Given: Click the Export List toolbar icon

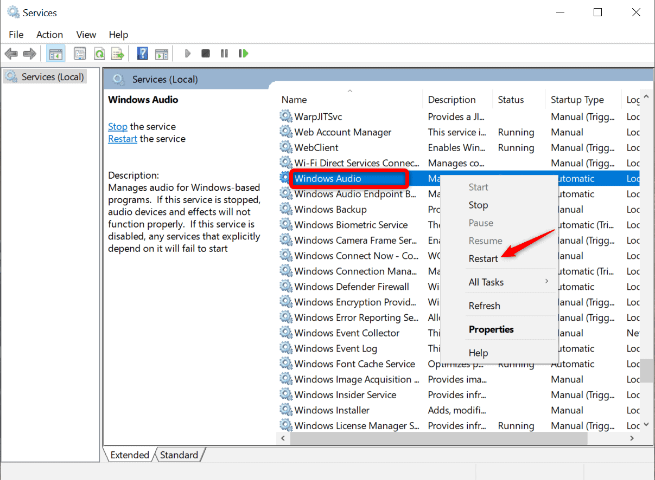Looking at the screenshot, I should coord(118,54).
